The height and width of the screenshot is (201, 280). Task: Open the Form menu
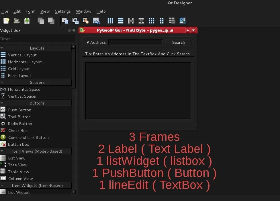pos(31,11)
